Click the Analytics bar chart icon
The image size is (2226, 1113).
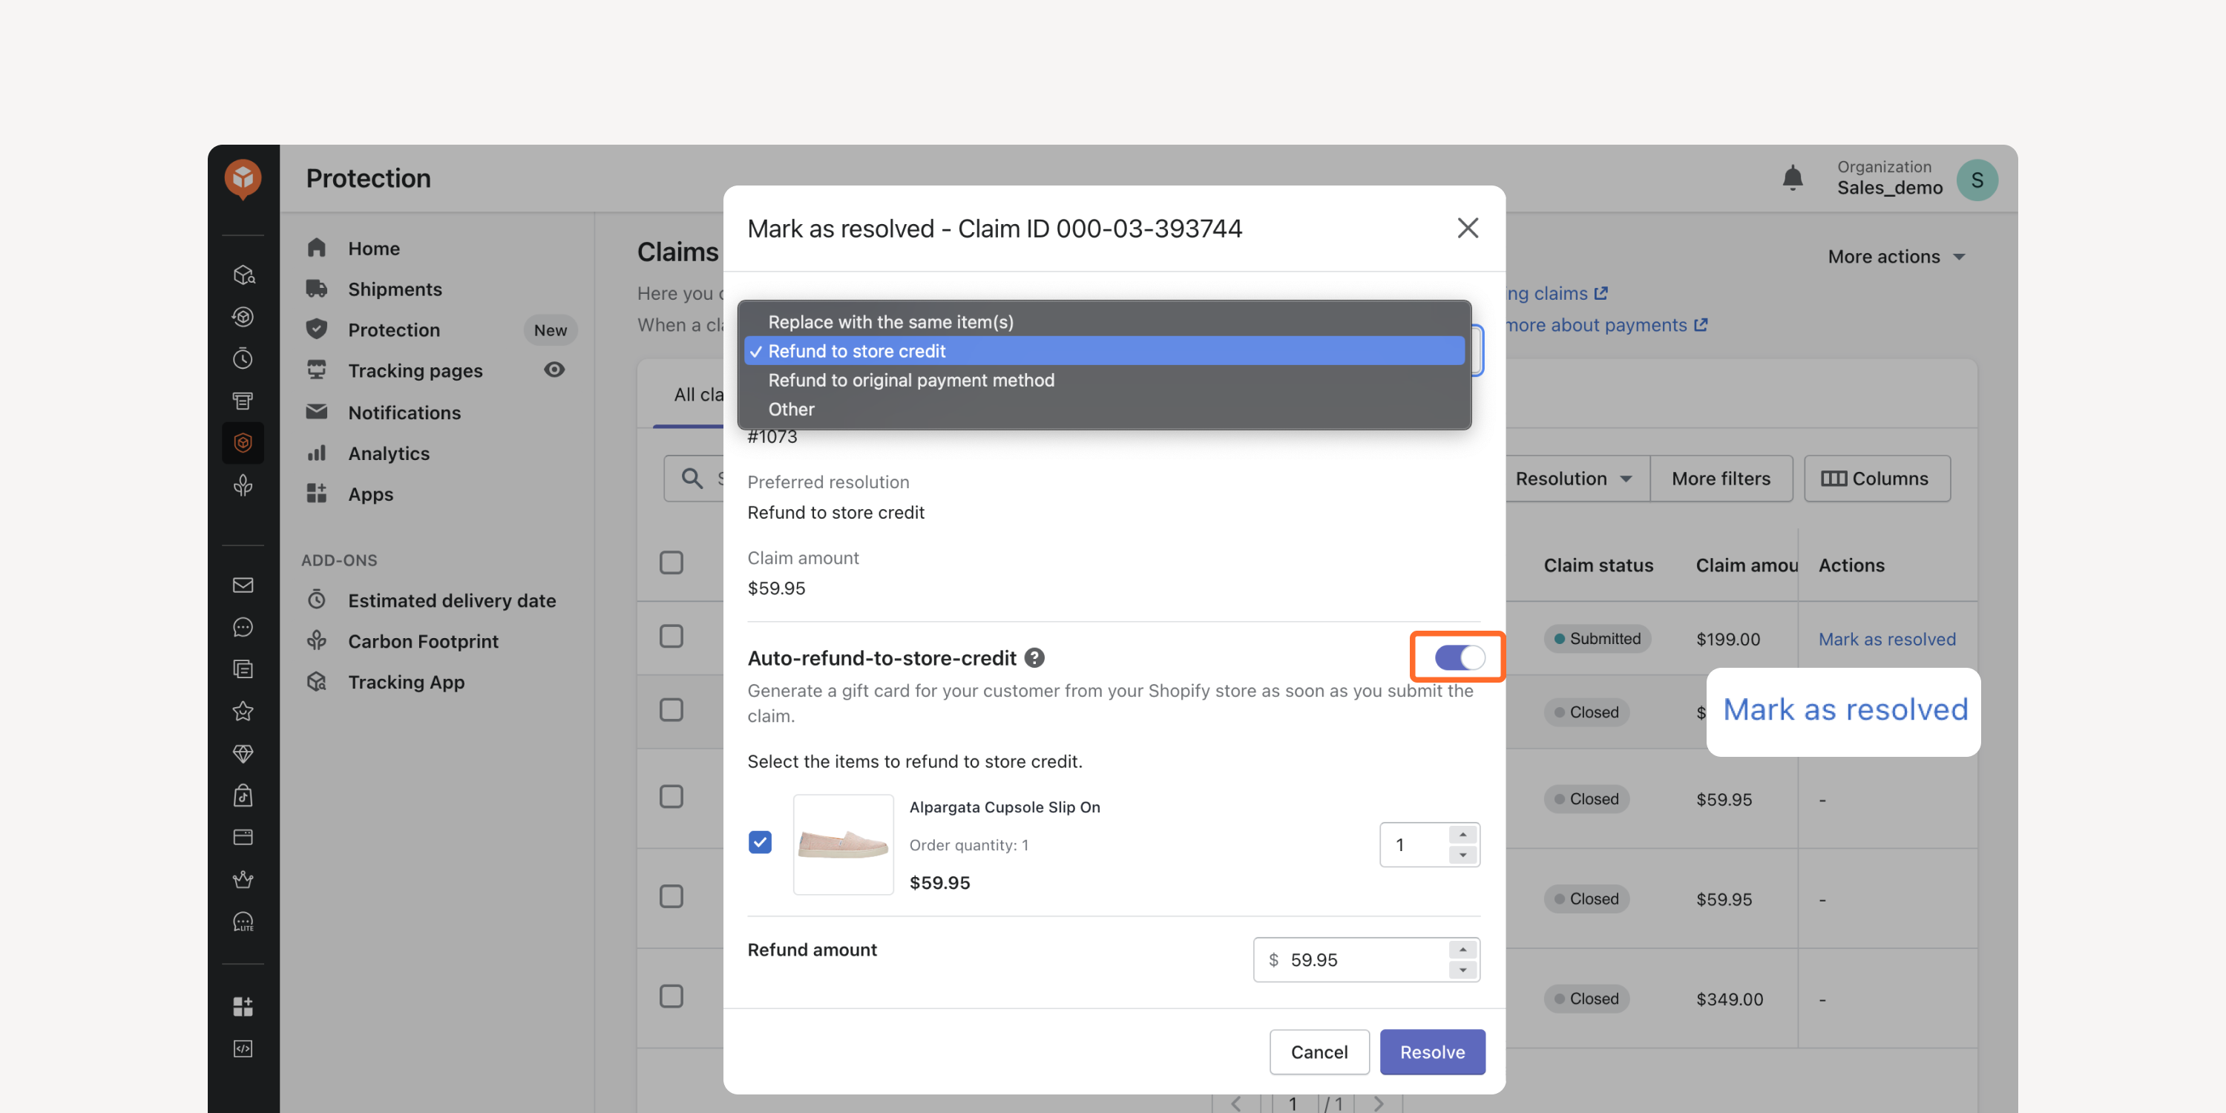click(x=316, y=453)
